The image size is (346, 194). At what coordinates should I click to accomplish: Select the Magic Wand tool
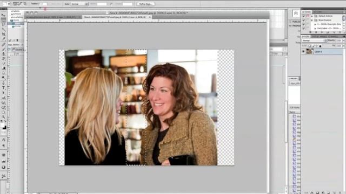click(3, 30)
